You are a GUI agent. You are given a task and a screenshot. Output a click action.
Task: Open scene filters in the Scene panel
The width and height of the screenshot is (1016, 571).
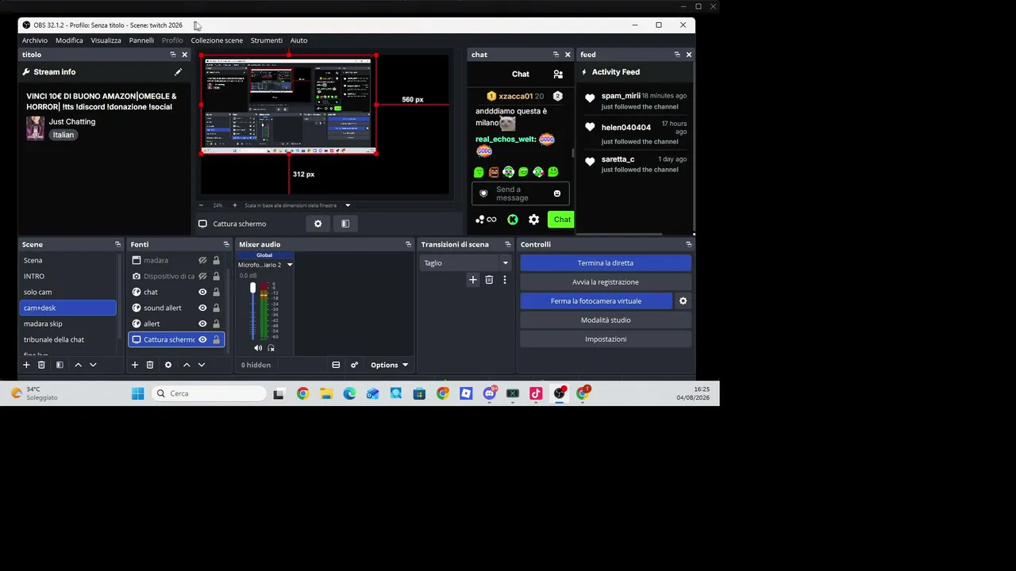point(60,365)
